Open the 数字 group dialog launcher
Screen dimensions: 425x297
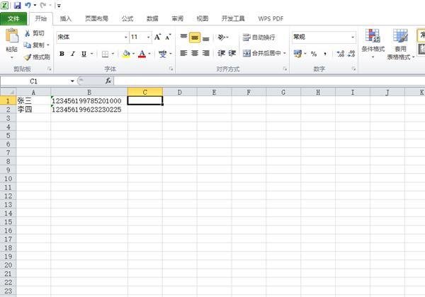pyautogui.click(x=353, y=69)
